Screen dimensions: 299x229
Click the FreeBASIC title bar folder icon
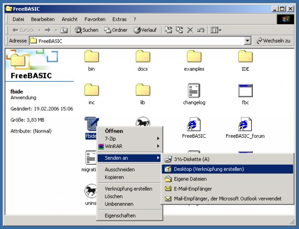[9, 9]
